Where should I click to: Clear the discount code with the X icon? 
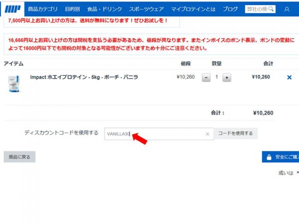point(207,134)
